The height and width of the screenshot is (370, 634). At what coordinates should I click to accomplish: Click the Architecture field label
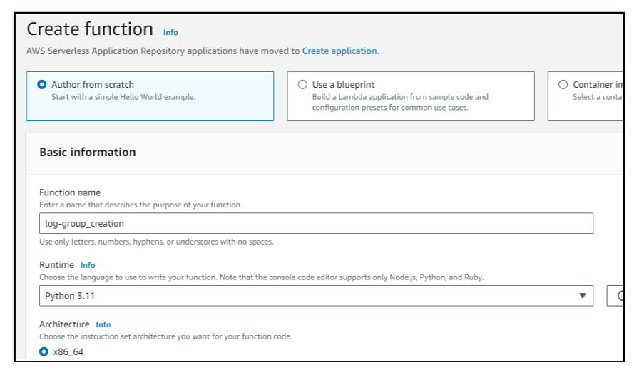click(x=64, y=324)
